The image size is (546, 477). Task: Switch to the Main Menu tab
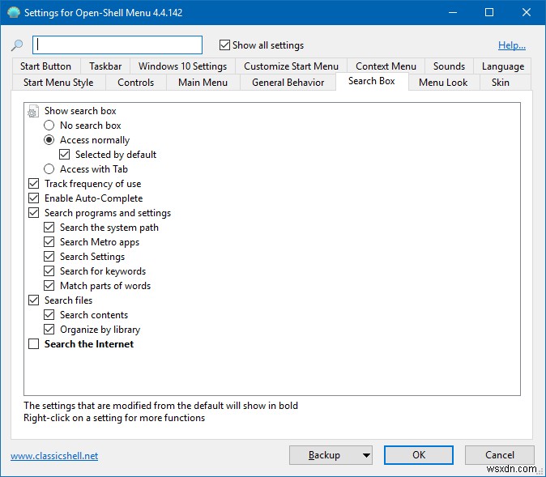point(203,83)
